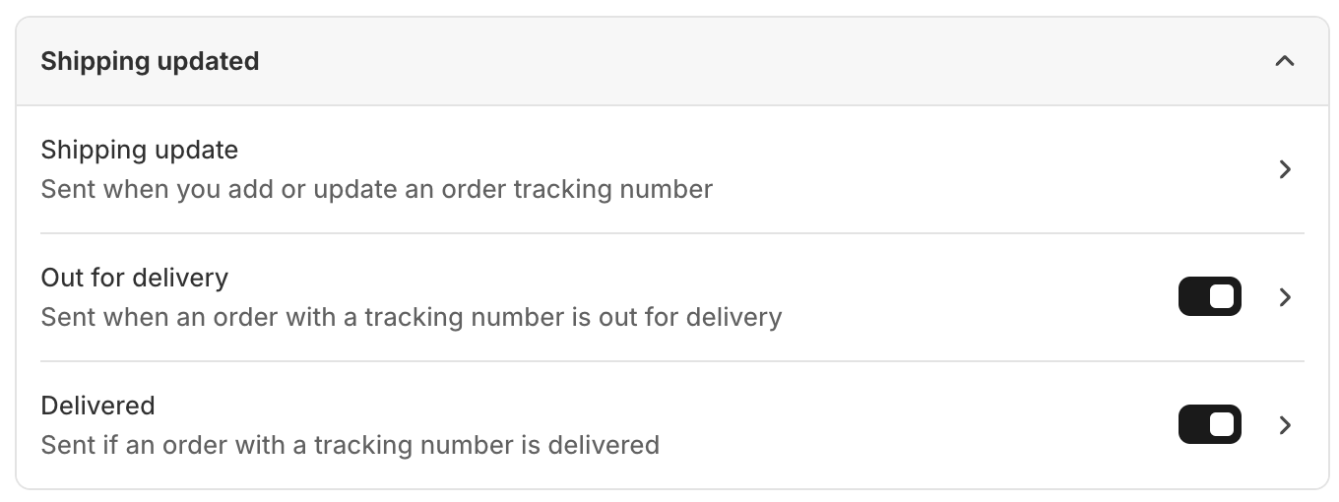Click the Out for delivery arrow icon
1339x502 pixels.
1284,297
